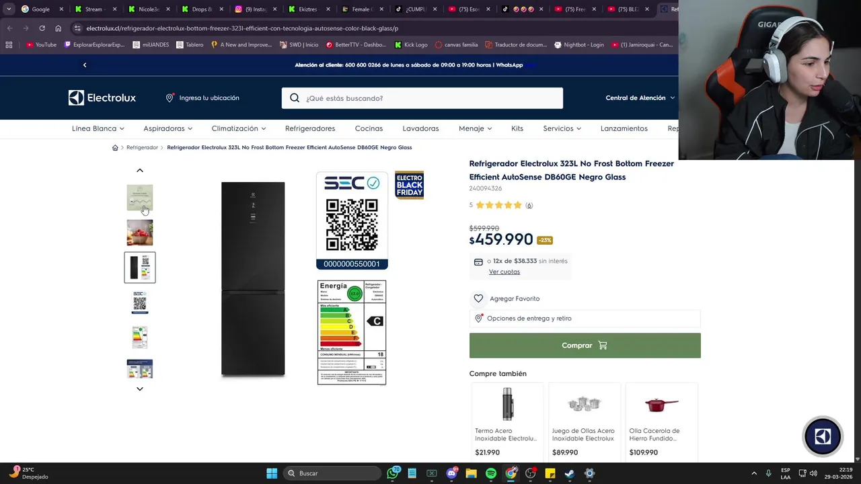Open the Juego de Ollas Acero product card
The image size is (861, 484).
[x=584, y=421]
